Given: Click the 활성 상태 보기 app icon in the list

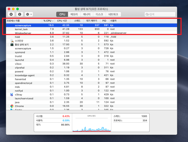Looking at the screenshot, I should tap(12, 45).
